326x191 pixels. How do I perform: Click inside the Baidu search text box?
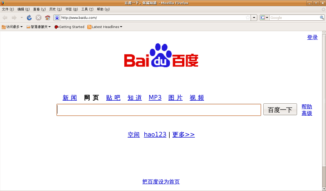[x=159, y=110]
